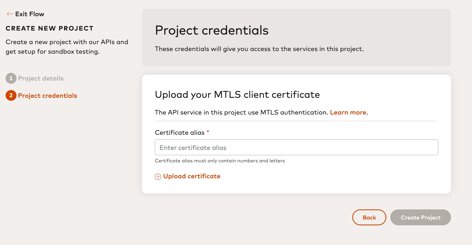Open the Learn more link

(348, 112)
